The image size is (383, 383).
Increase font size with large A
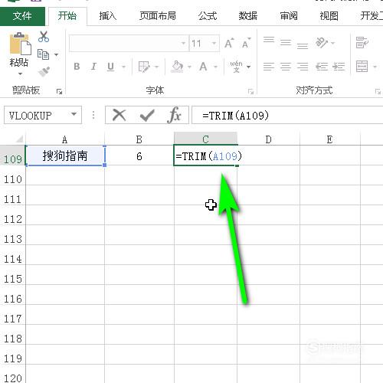tap(229, 44)
